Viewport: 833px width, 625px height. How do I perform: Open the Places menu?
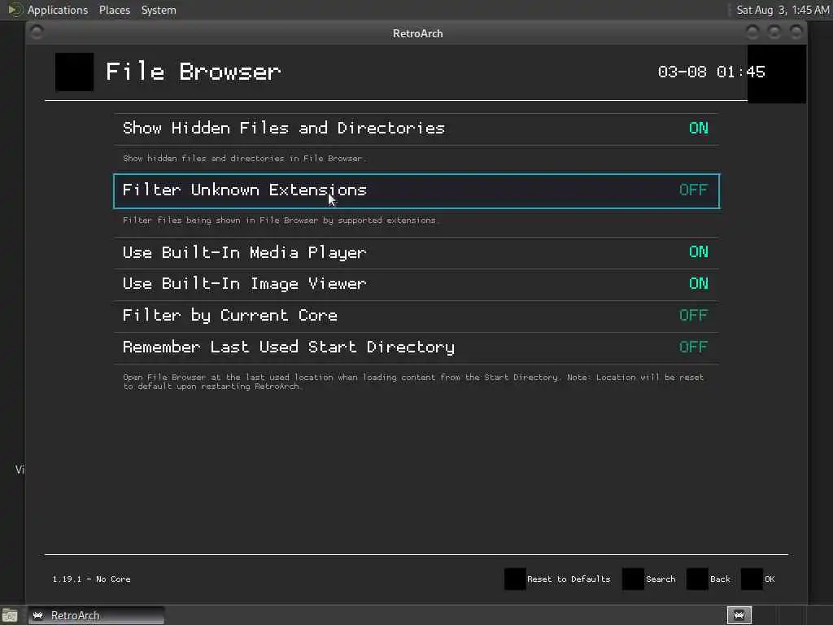click(114, 10)
